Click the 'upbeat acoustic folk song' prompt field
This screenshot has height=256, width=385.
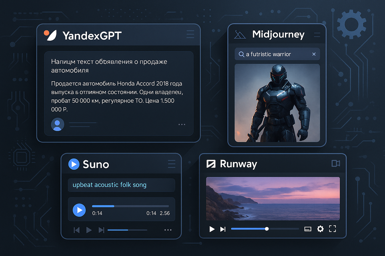point(121,185)
